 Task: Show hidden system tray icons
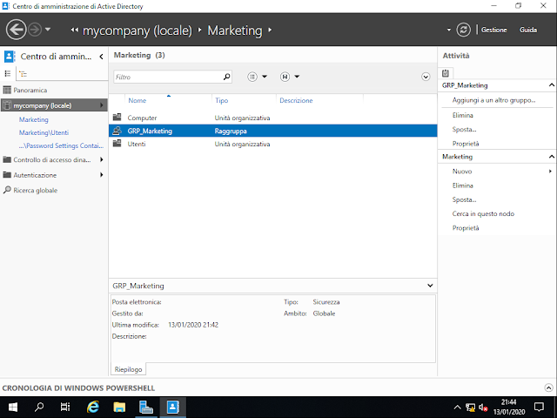pyautogui.click(x=457, y=408)
